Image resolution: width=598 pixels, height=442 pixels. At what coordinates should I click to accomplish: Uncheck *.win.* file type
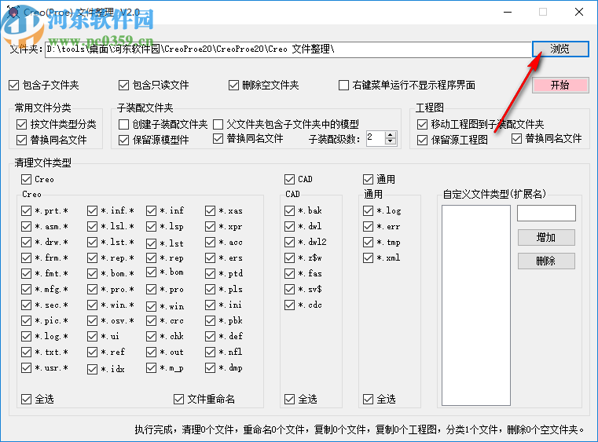point(92,305)
